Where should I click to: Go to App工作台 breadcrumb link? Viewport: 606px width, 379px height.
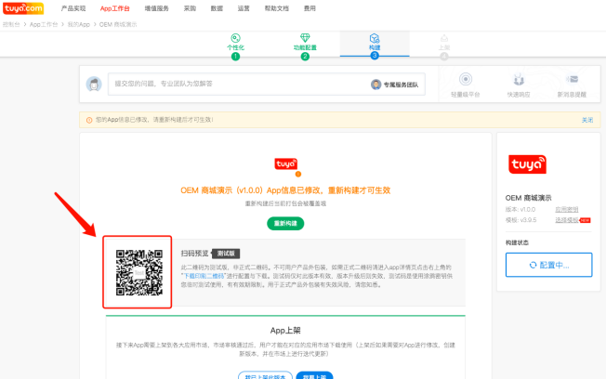[44, 24]
